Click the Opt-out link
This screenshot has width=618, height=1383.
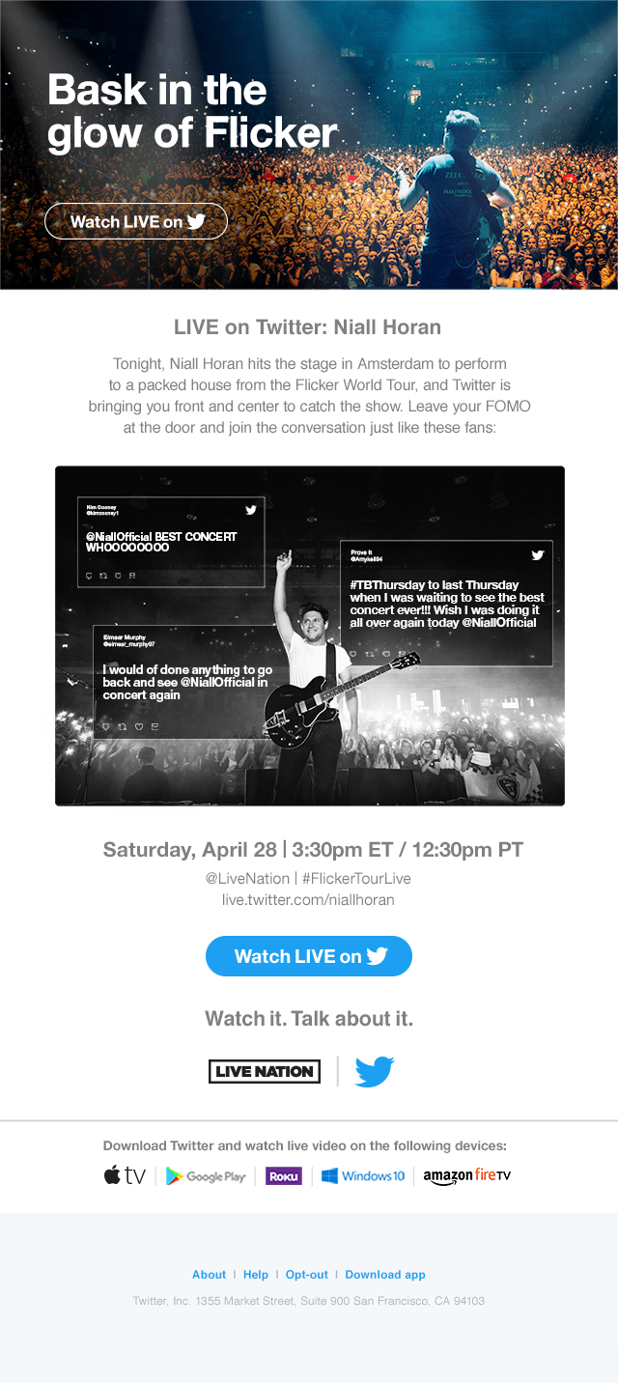click(307, 1275)
